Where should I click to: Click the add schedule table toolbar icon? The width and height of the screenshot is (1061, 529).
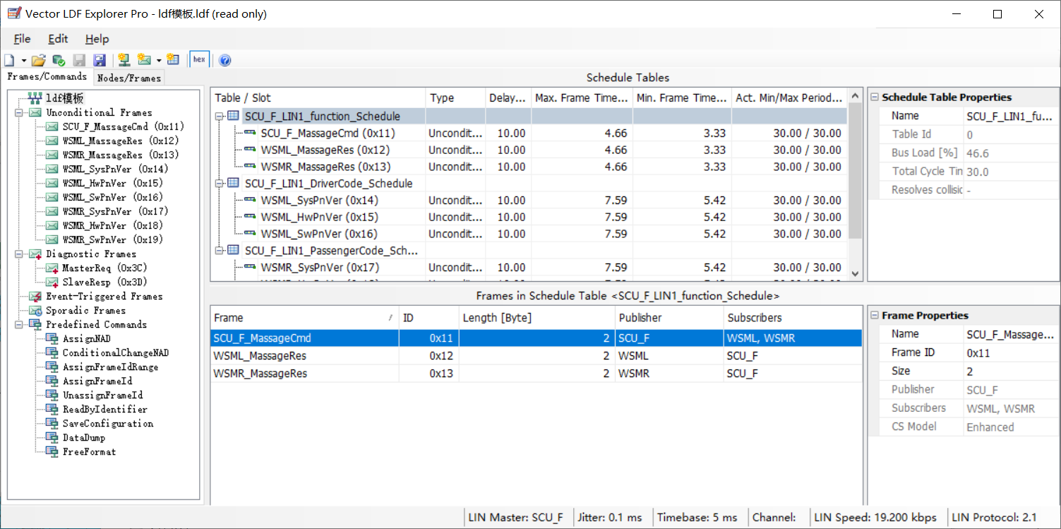point(174,59)
